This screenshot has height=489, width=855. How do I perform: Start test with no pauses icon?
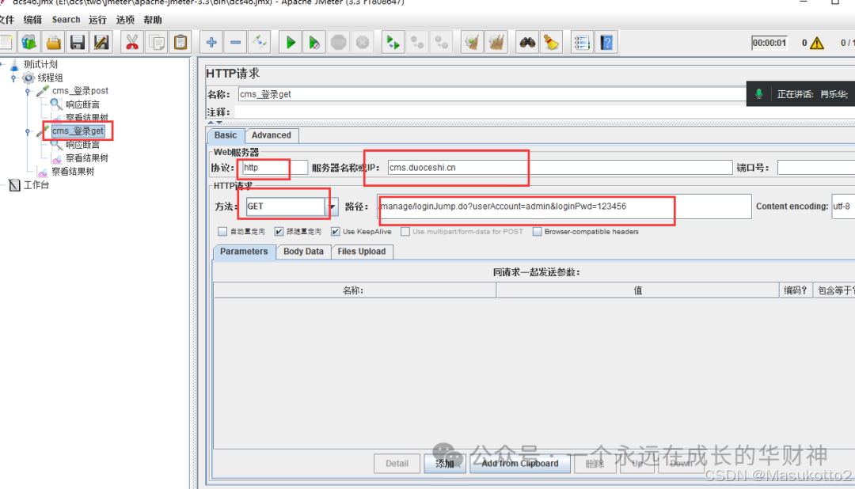coord(314,42)
